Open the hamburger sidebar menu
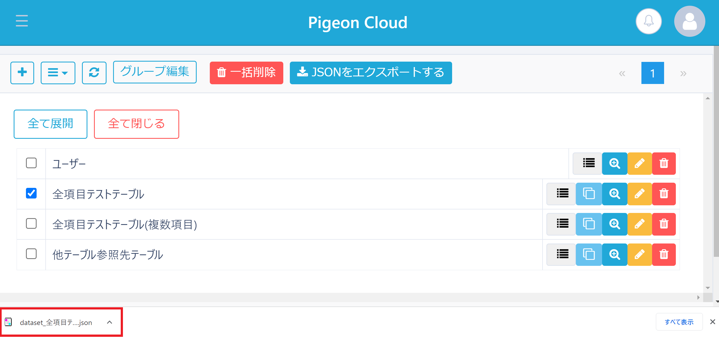The width and height of the screenshot is (719, 337). 22,21
